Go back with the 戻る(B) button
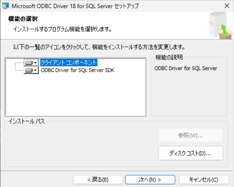234x187 pixels. click(x=98, y=179)
